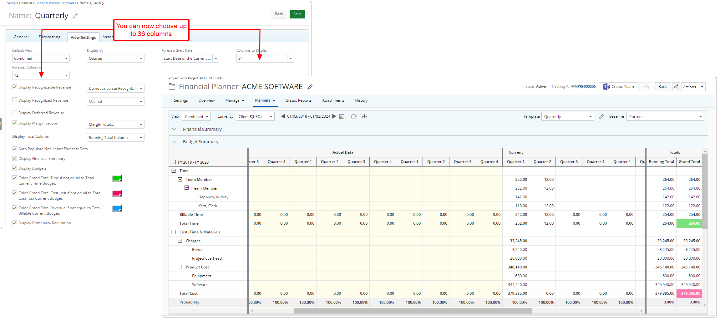Expand the Financial Summary section

[174, 129]
